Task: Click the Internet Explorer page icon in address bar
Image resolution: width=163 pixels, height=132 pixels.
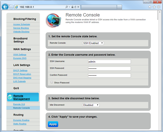Action: [x=17, y=7]
